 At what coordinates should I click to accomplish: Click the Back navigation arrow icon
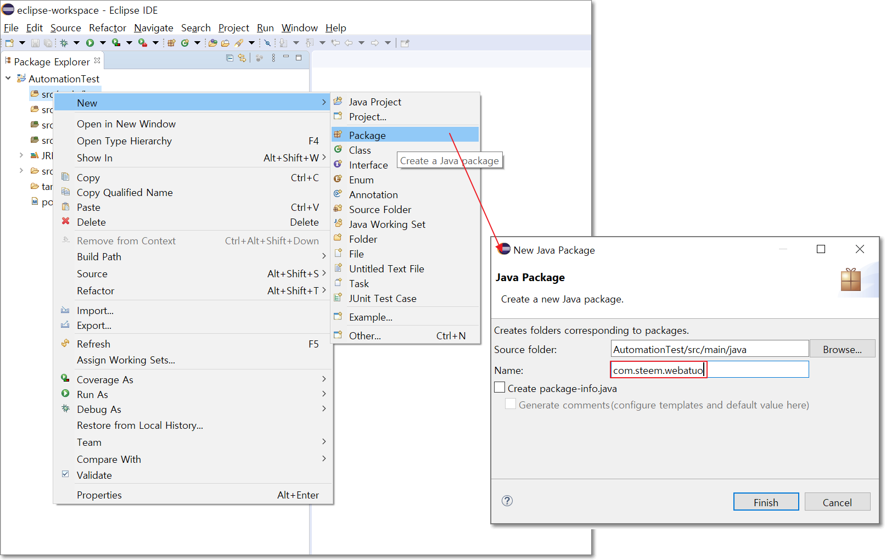click(349, 43)
